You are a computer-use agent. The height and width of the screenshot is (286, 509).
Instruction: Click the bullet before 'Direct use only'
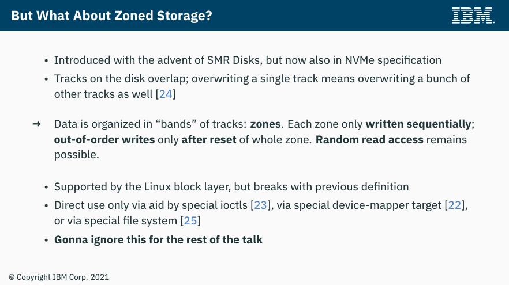pyautogui.click(x=46, y=206)
